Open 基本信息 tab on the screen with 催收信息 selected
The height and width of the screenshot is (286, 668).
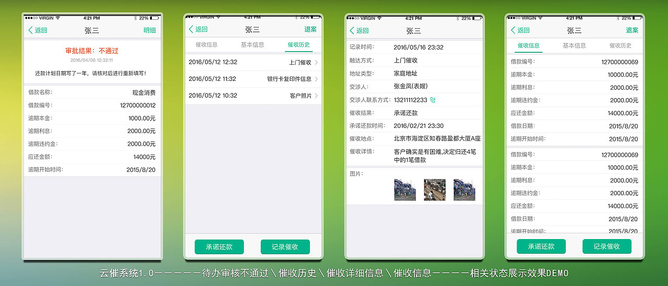(x=574, y=45)
